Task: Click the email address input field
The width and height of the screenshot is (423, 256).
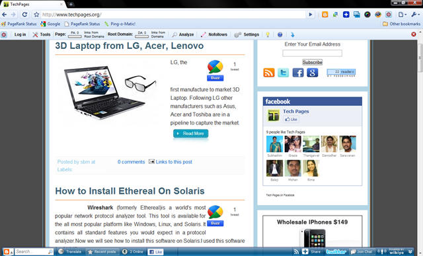Action: click(312, 53)
